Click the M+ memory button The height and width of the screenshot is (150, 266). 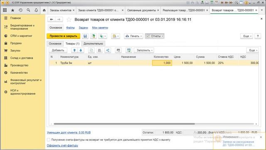click(x=227, y=2)
